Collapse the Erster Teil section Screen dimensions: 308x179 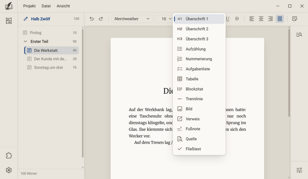pos(25,42)
